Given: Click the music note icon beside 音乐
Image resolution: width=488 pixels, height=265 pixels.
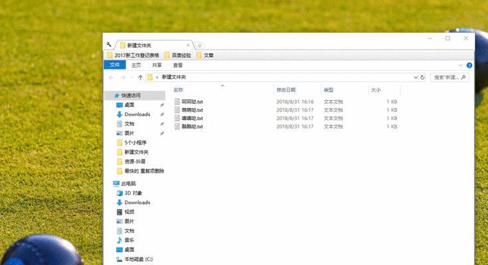Looking at the screenshot, I should (x=120, y=240).
